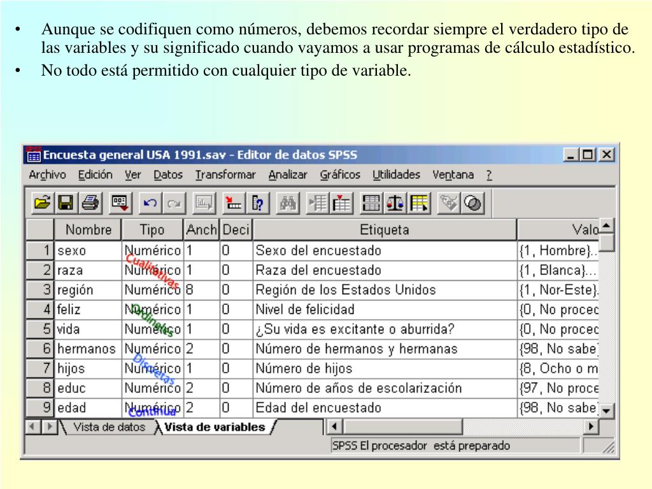Click the Undo arrow icon

150,203
